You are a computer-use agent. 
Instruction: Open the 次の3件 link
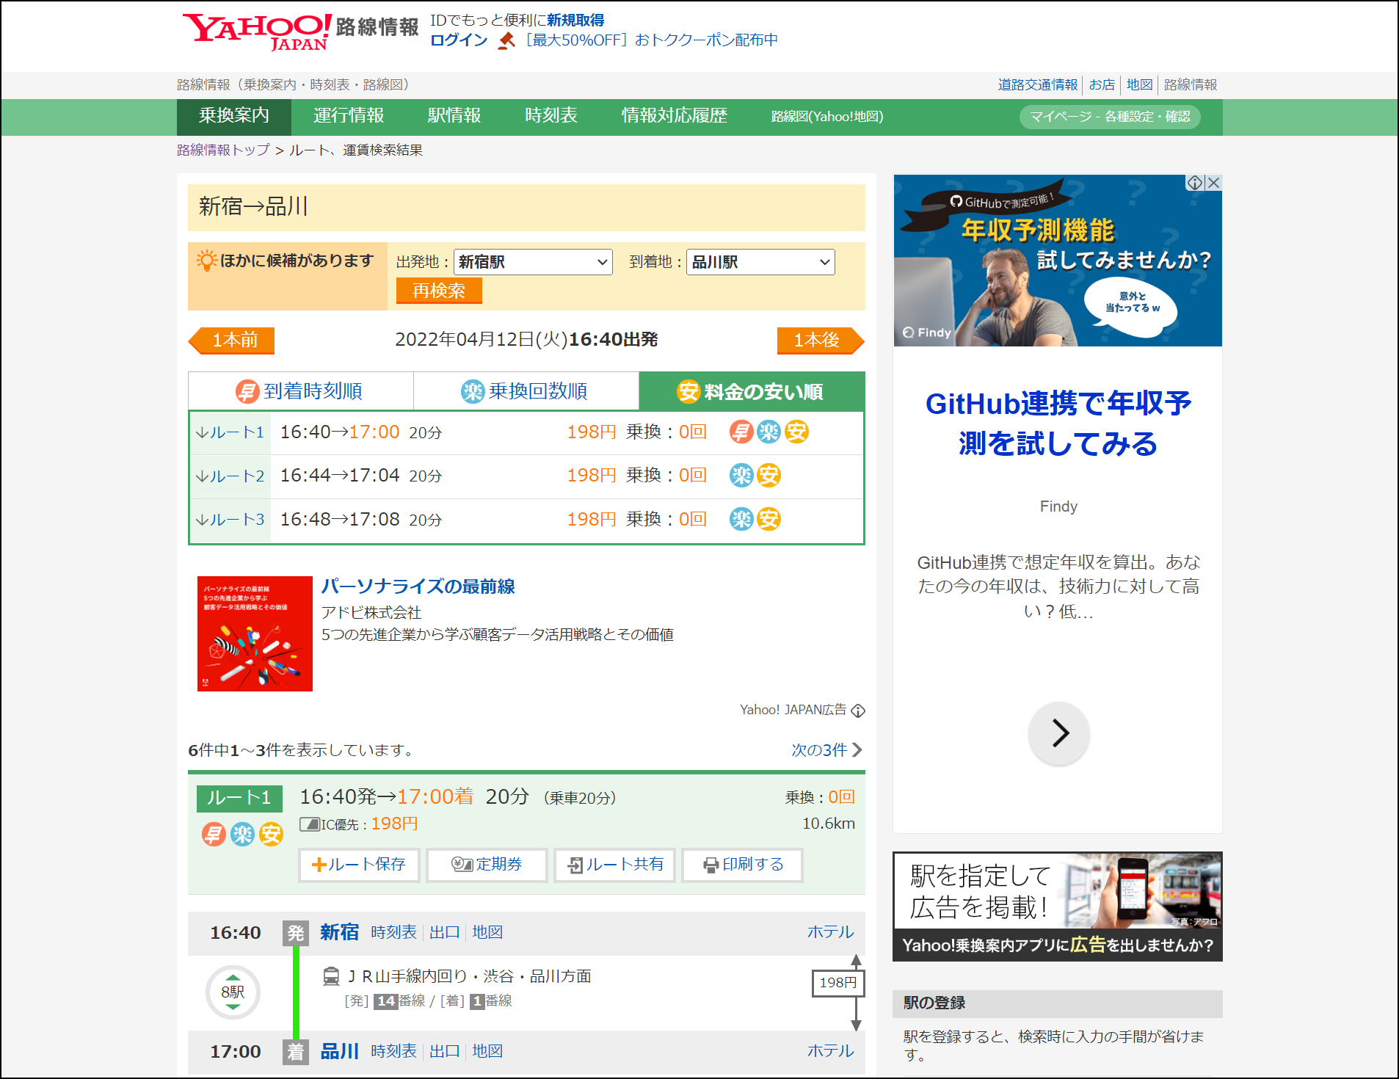pos(819,749)
